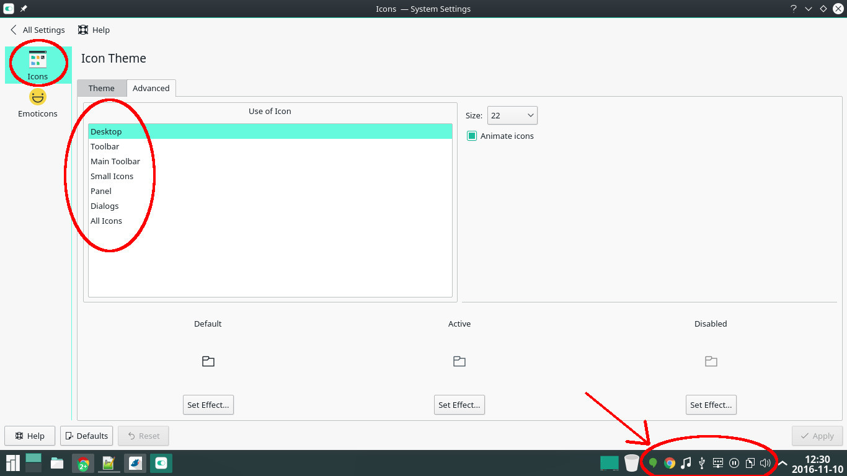Open the file manager icon on the taskbar
The height and width of the screenshot is (476, 847).
[56, 462]
